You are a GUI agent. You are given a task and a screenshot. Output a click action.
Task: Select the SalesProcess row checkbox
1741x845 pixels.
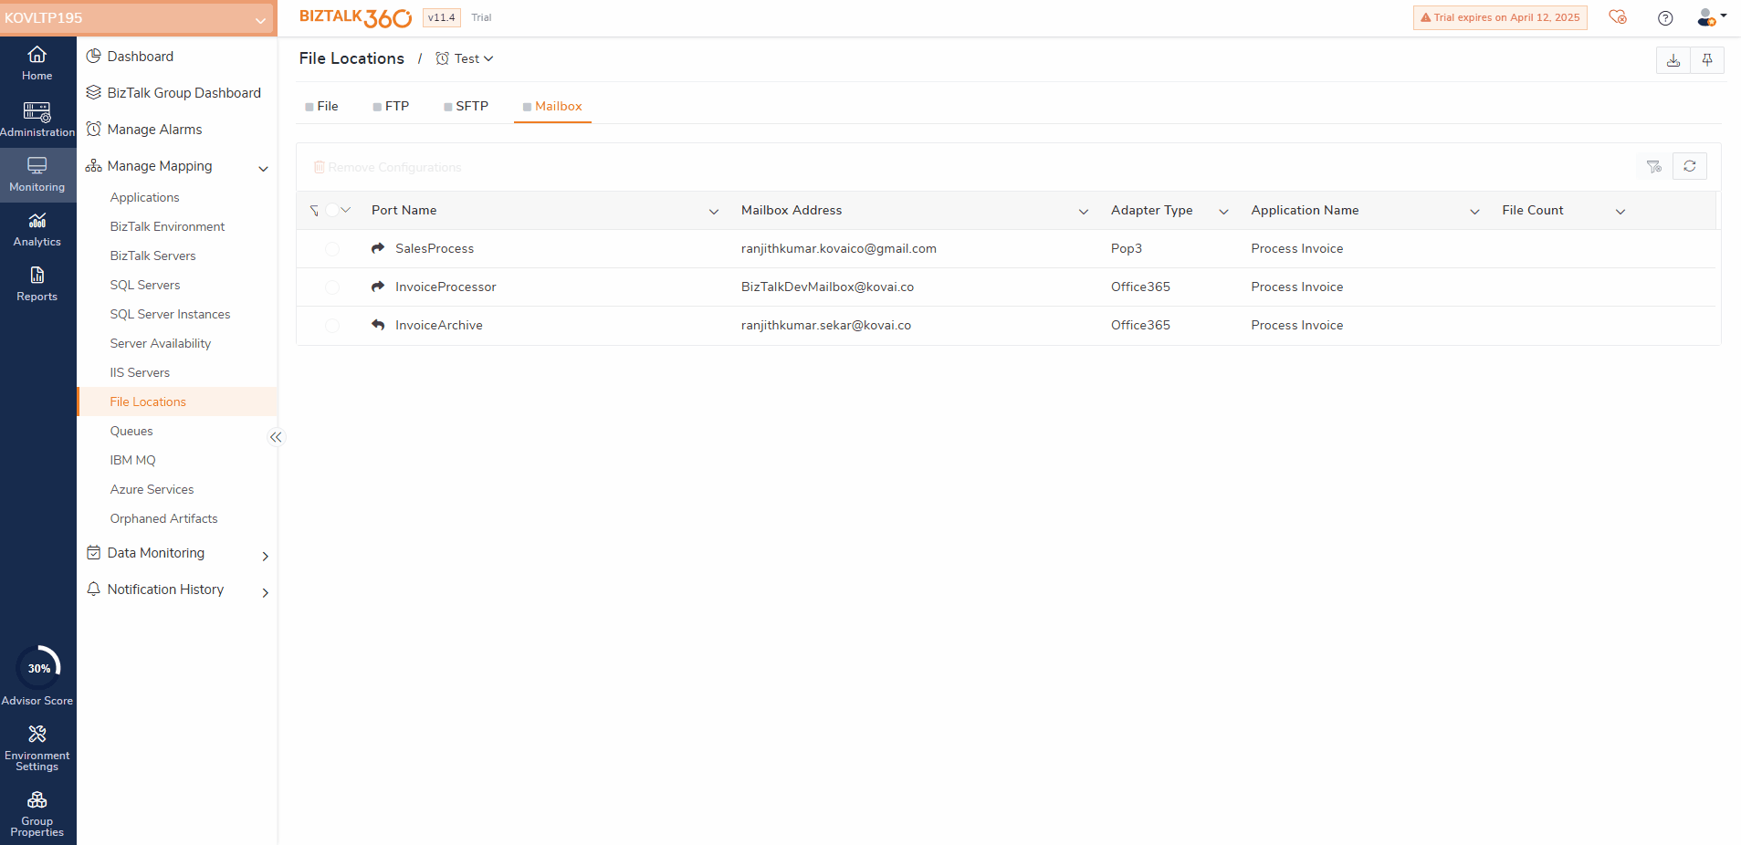[332, 249]
